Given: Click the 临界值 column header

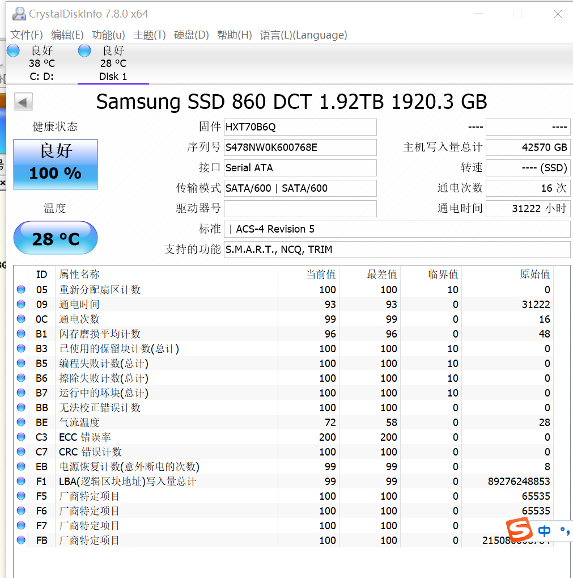Looking at the screenshot, I should click(443, 275).
